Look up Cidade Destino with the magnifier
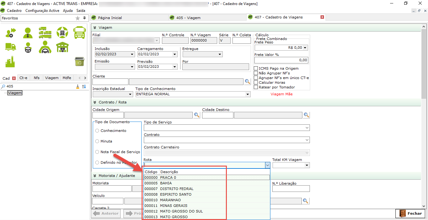 click(x=306, y=115)
